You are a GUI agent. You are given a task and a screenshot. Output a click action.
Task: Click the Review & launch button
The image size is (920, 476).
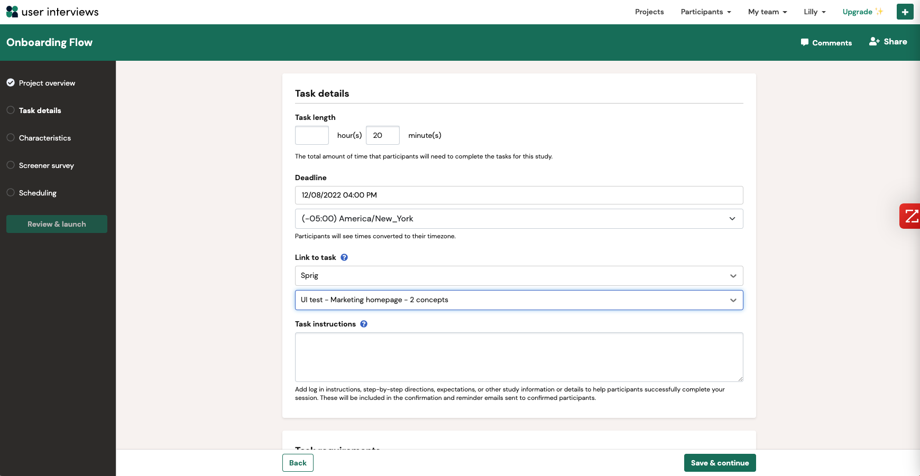click(57, 224)
